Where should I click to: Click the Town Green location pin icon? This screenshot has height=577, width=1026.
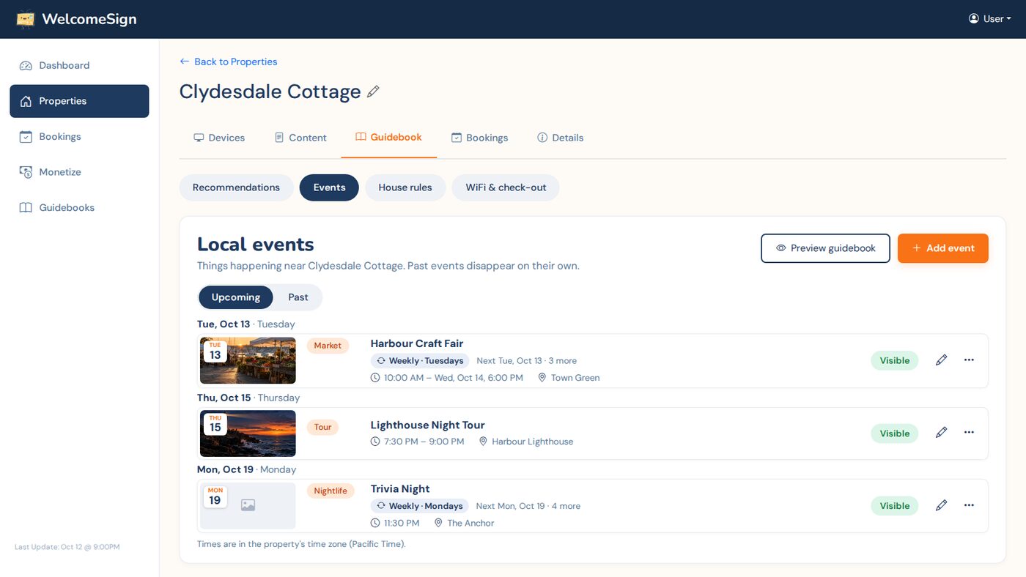(x=542, y=378)
